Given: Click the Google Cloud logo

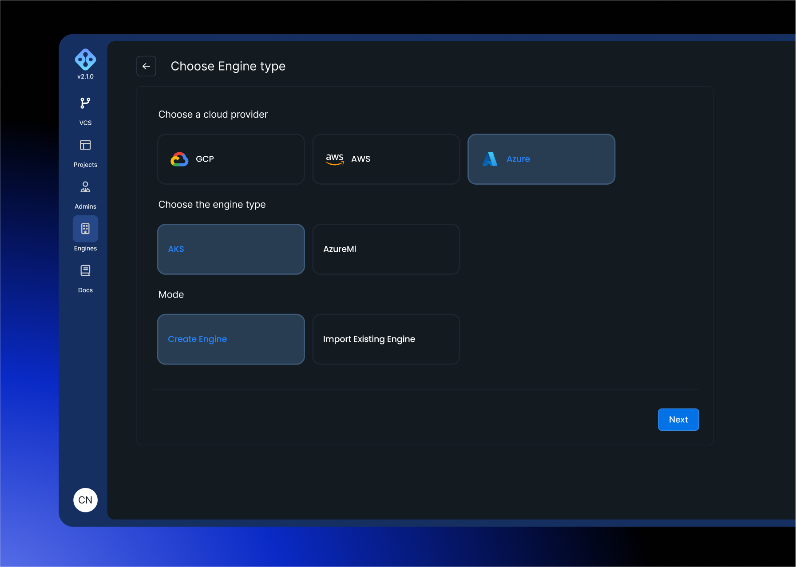Looking at the screenshot, I should coord(179,159).
